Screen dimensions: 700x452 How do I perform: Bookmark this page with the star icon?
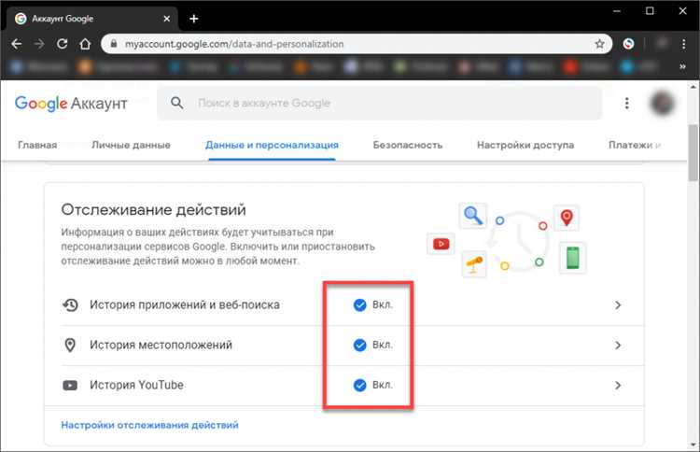tap(599, 44)
